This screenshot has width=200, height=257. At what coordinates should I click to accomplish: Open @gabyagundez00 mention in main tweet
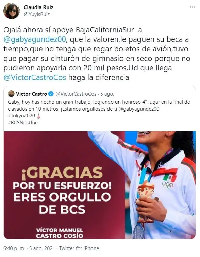point(35,39)
